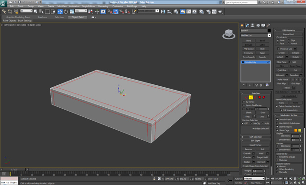Select the SubObj preview selection radio

coord(251,123)
